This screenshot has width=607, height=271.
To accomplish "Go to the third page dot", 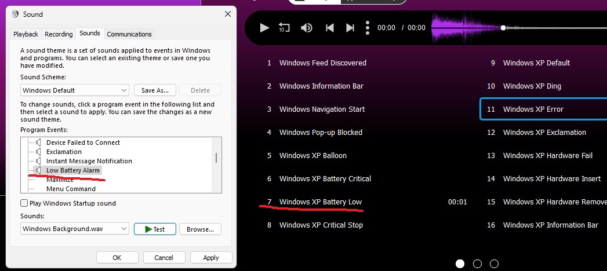I will 495,263.
